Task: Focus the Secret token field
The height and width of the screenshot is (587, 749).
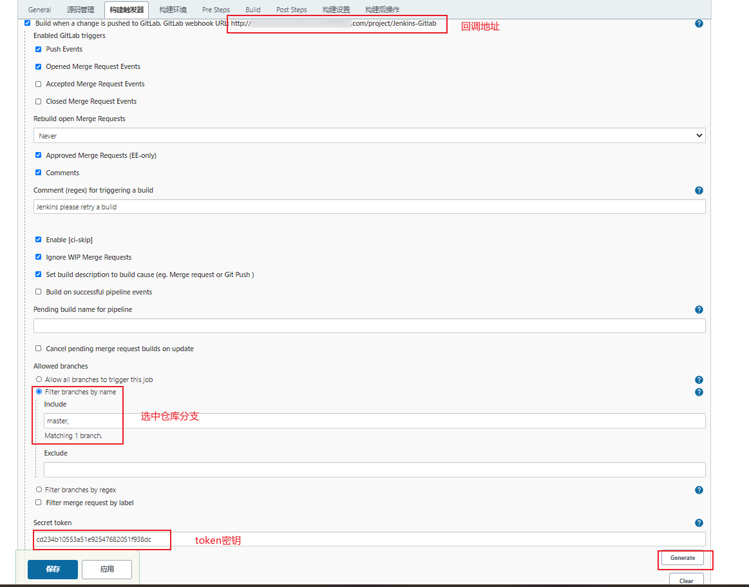Action: 369,539
